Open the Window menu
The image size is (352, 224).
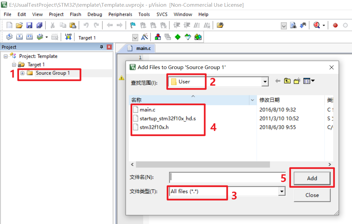tap(183, 14)
